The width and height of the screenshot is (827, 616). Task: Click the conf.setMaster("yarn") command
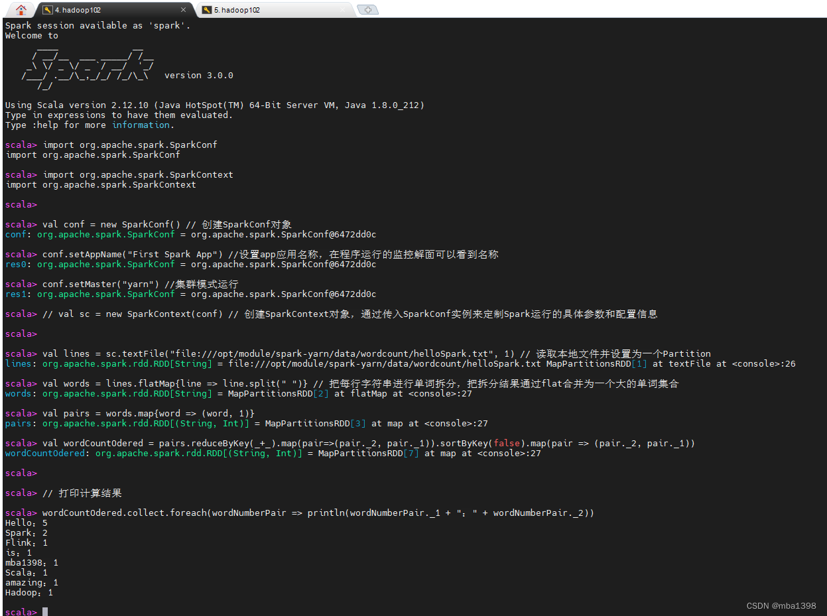pos(122,284)
